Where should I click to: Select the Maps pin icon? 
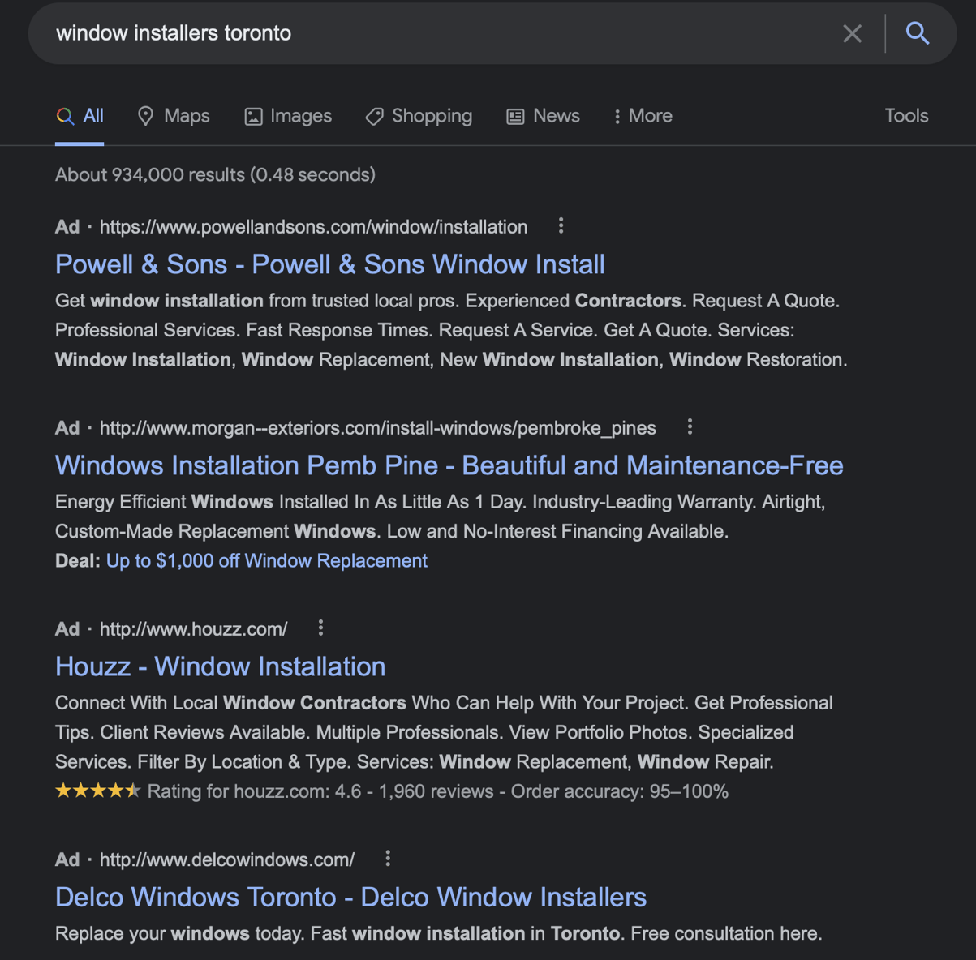147,116
